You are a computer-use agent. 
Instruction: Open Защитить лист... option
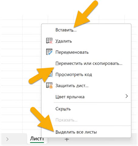point(72,86)
